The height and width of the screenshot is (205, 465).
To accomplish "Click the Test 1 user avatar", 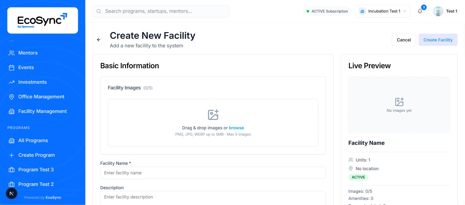I will pyautogui.click(x=438, y=11).
